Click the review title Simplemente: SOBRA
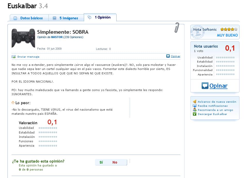The image size is (252, 178). (x=63, y=32)
